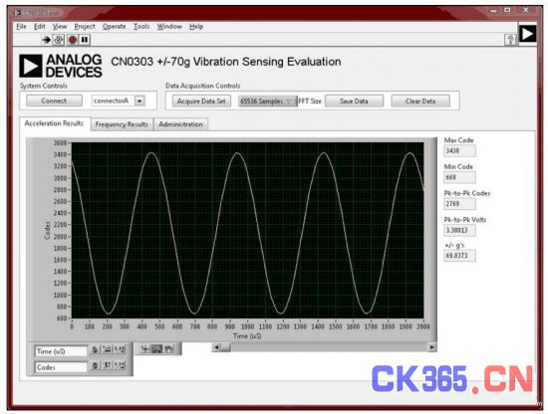Click the Pk-to-Pk Codes value 2769
The image size is (548, 414).
click(x=459, y=203)
